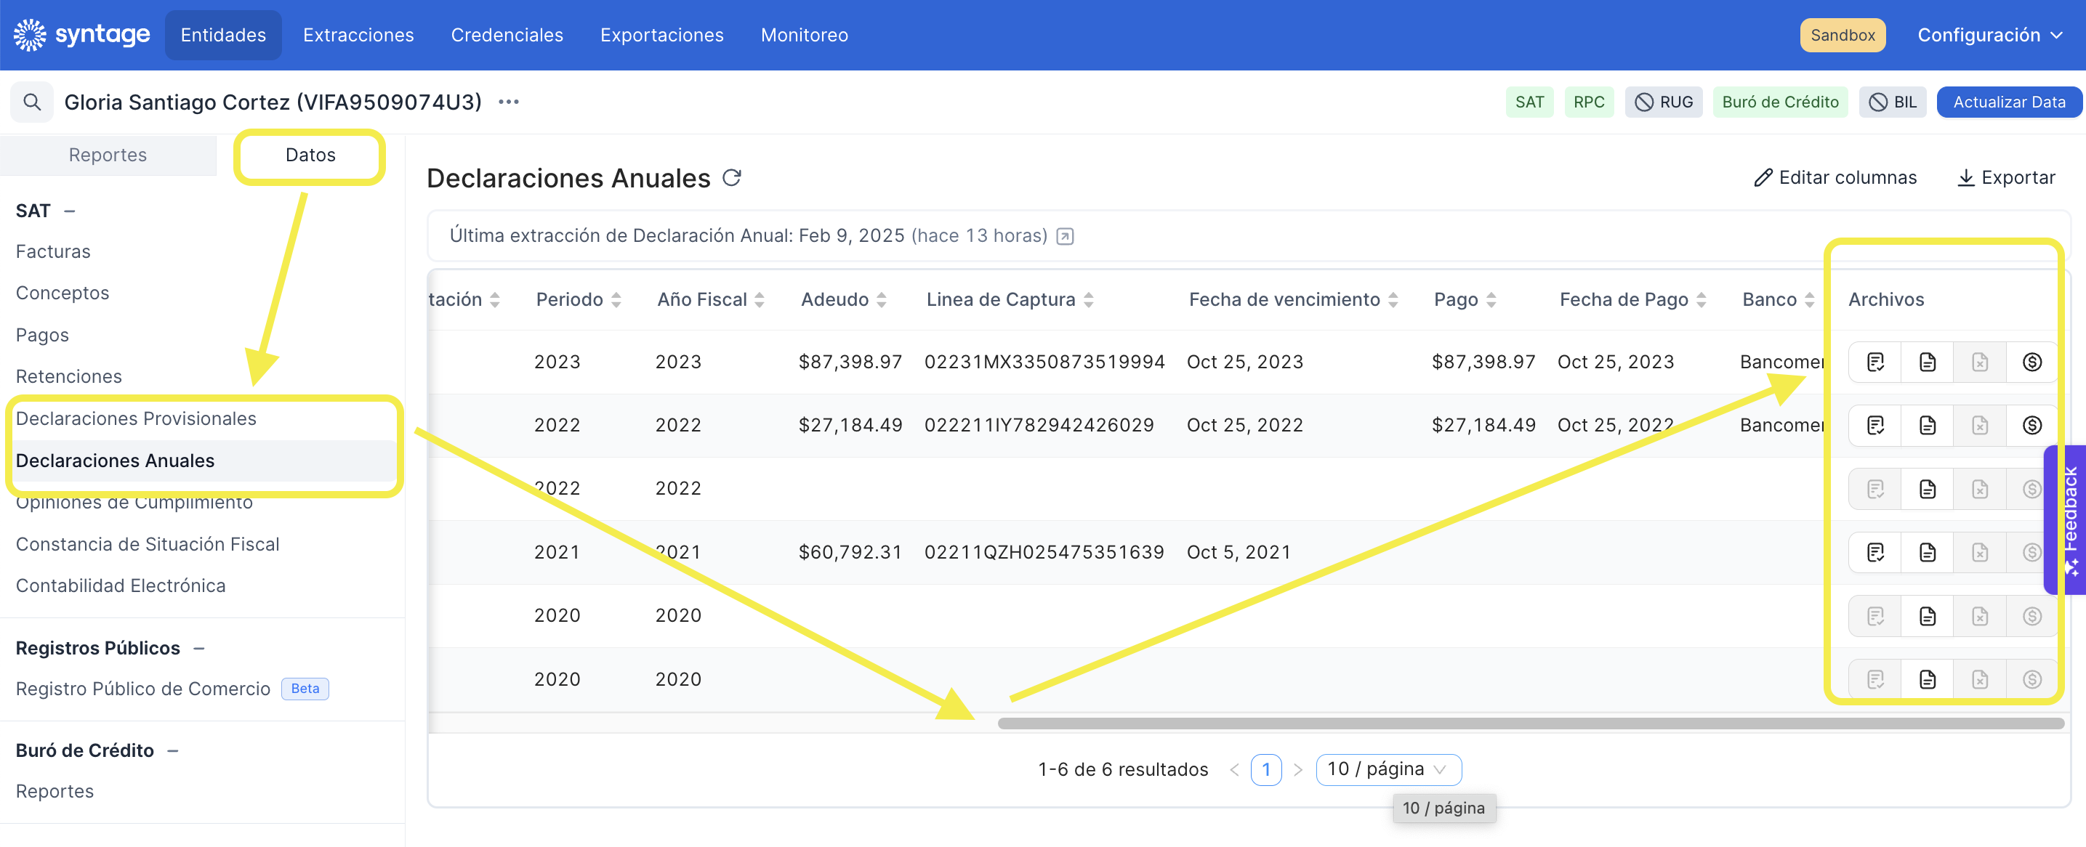Open Exportaciones in top navigation
The width and height of the screenshot is (2086, 847).
[x=661, y=35]
